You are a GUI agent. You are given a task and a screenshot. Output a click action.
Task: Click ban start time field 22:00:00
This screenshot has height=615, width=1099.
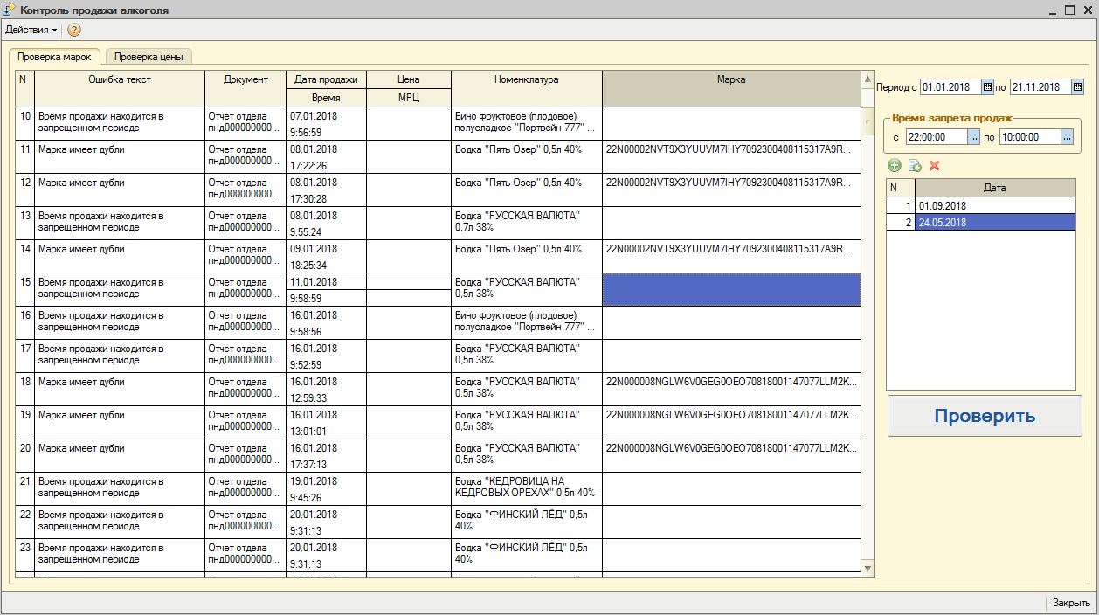click(937, 137)
